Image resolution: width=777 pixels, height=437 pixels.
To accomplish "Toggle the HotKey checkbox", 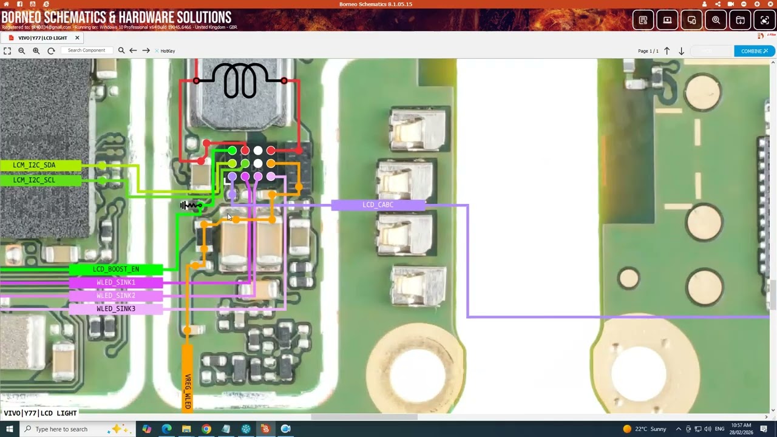I will tap(157, 51).
